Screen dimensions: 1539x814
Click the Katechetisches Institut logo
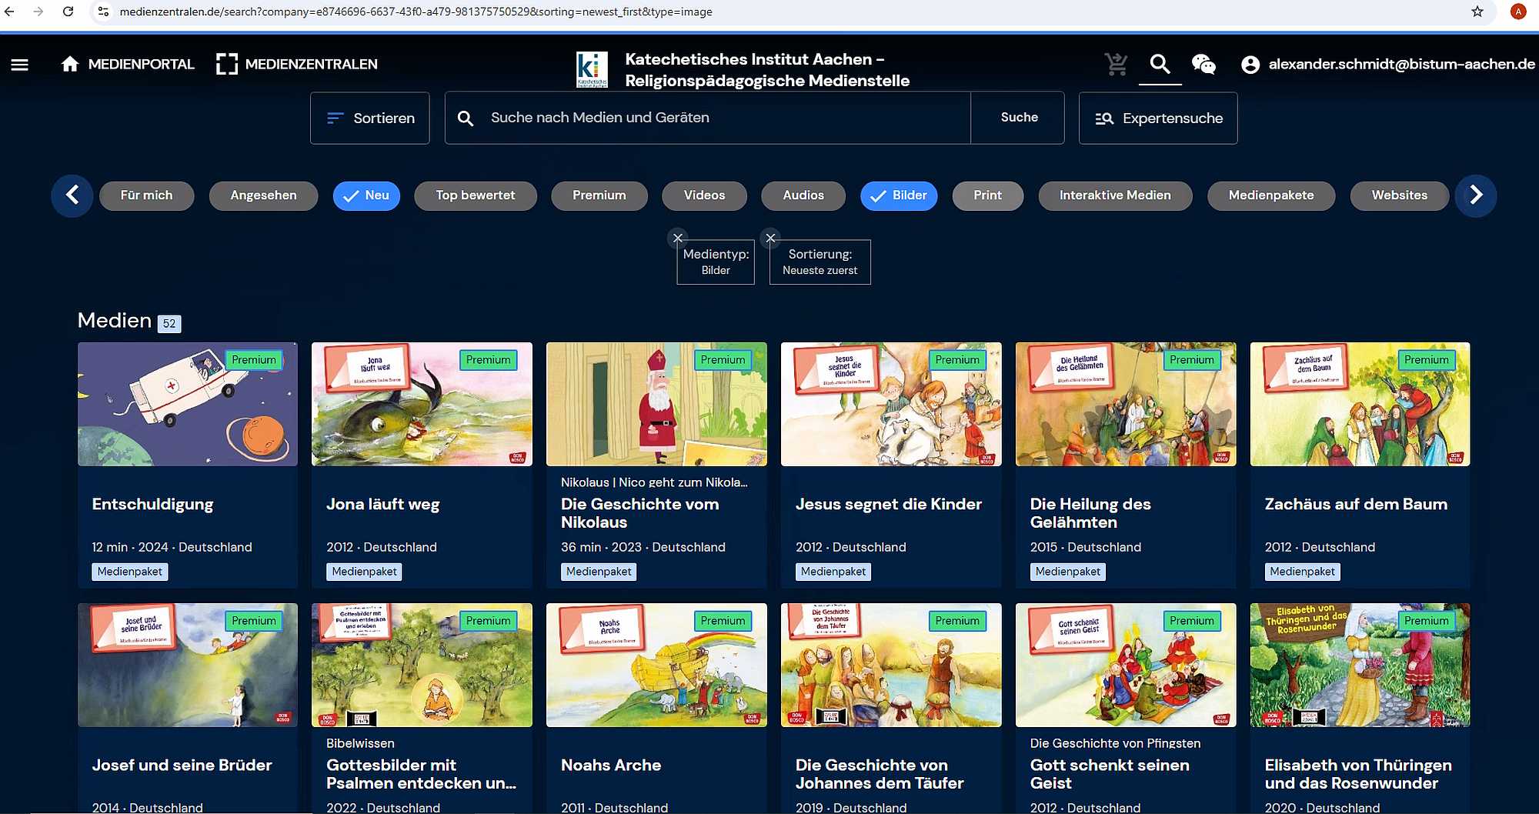[x=592, y=69]
